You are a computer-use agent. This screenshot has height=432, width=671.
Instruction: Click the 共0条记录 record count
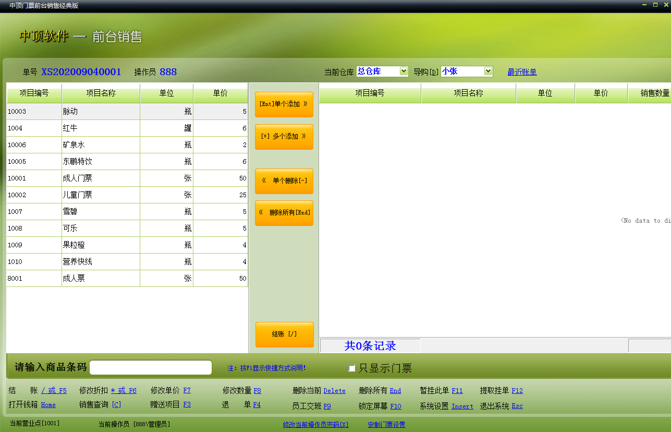(370, 345)
